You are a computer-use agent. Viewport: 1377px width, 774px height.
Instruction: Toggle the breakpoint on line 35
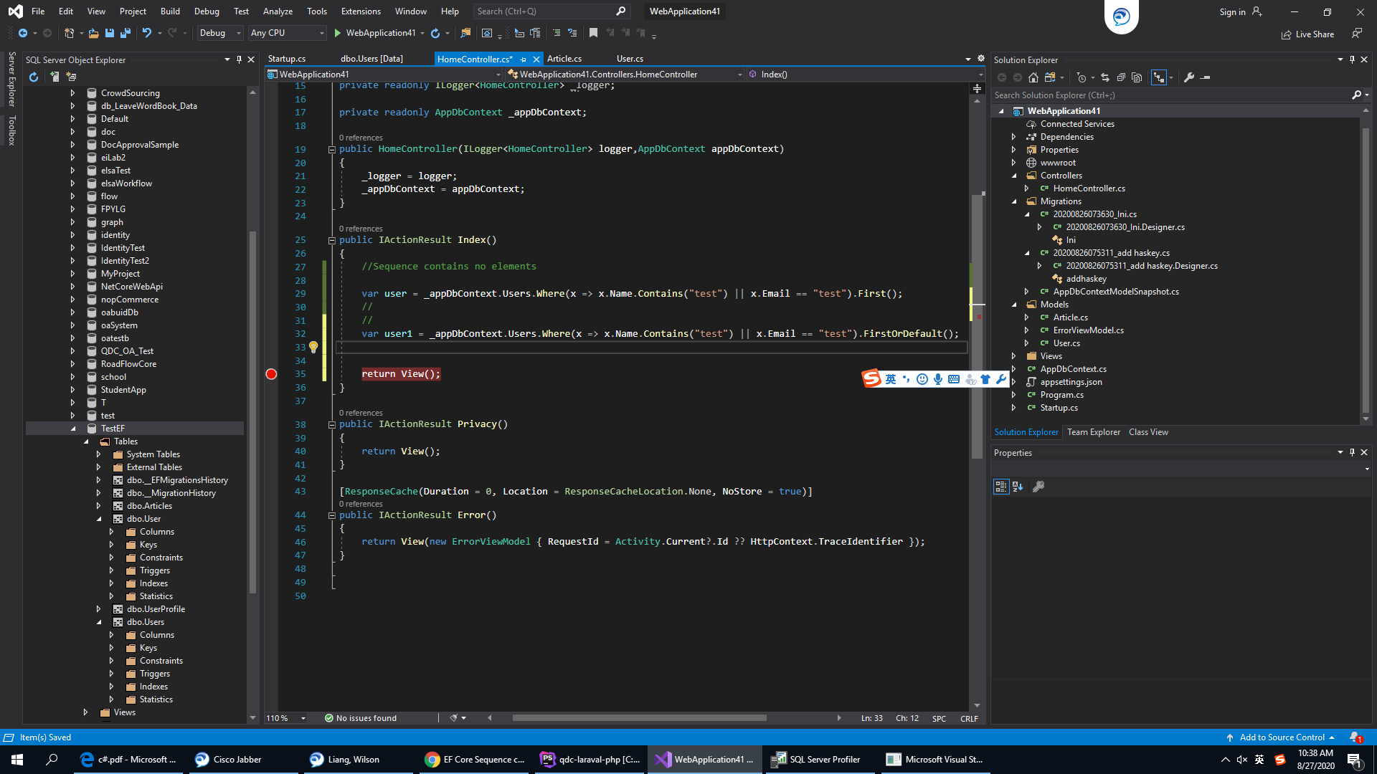point(271,374)
